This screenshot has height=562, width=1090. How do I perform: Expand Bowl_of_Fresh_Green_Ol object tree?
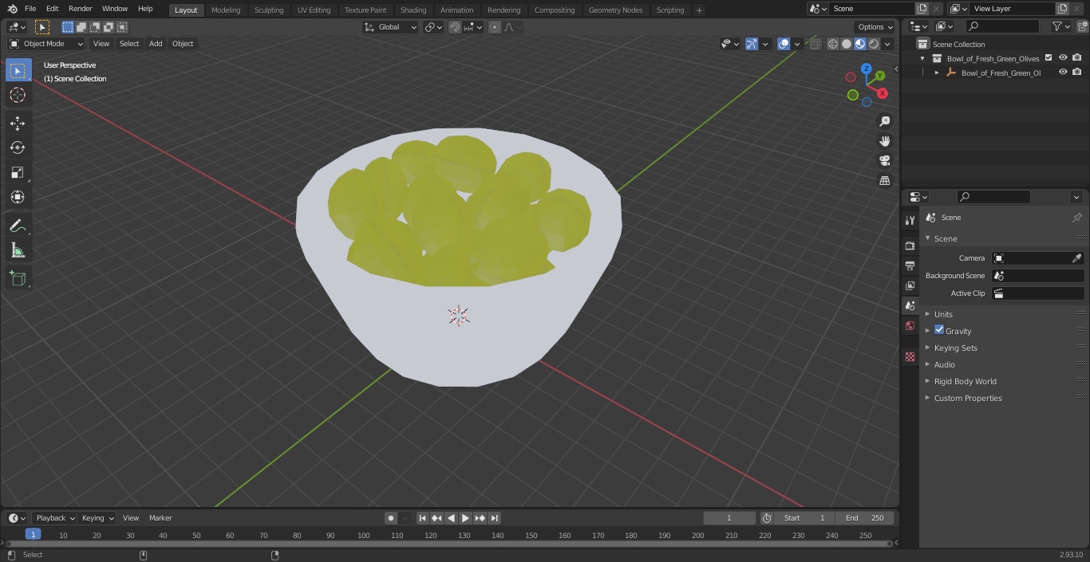(937, 73)
